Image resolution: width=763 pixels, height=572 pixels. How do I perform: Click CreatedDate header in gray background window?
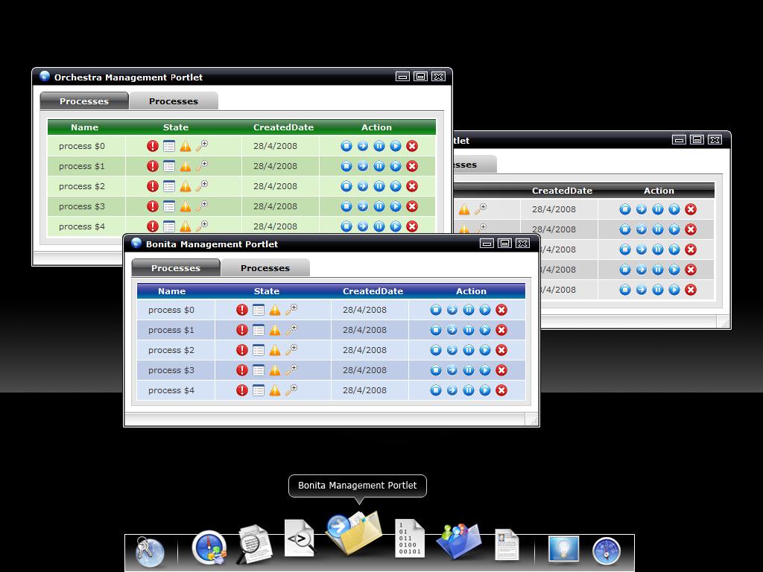[x=562, y=191]
